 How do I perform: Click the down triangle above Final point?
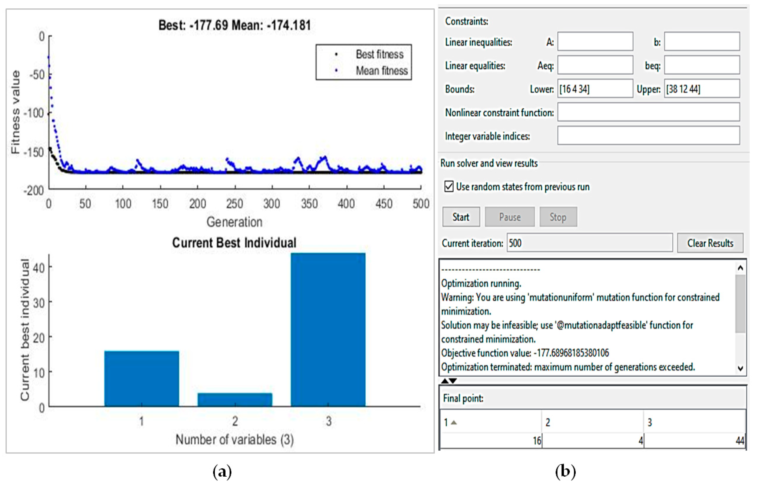(453, 381)
